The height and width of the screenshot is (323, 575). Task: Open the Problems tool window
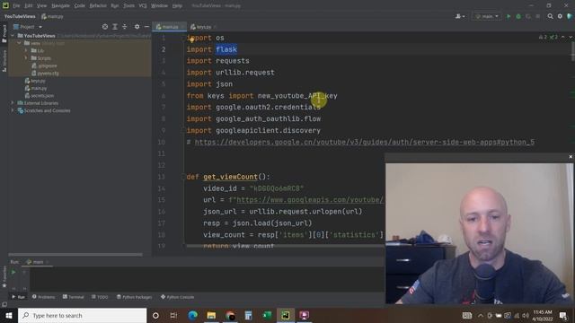pyautogui.click(x=43, y=297)
